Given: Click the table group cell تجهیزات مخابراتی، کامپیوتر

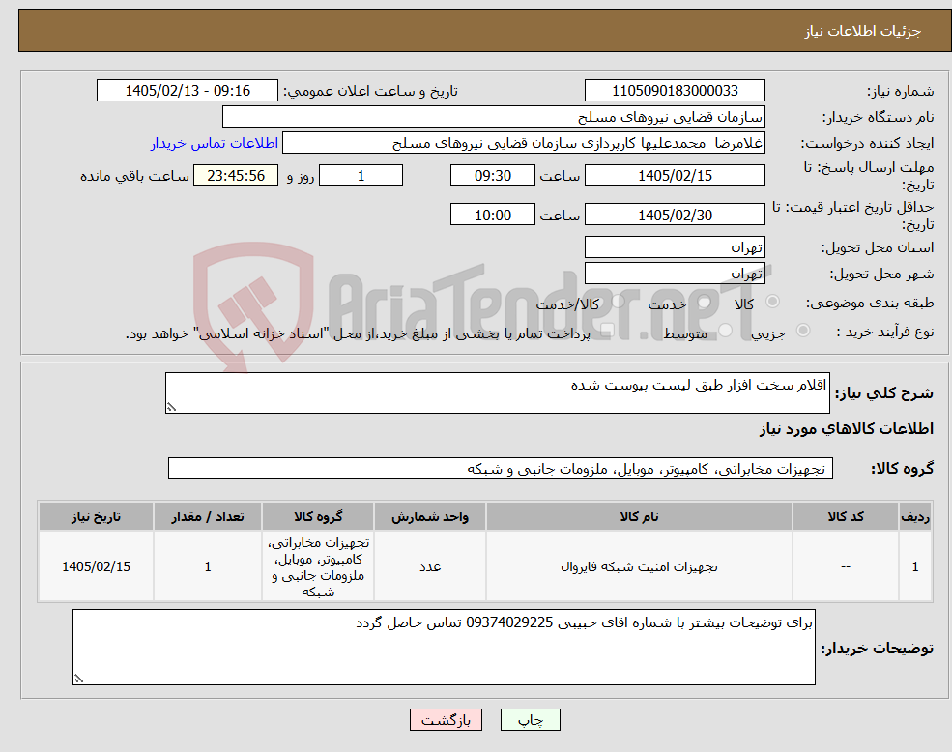Looking at the screenshot, I should pyautogui.click(x=318, y=566).
